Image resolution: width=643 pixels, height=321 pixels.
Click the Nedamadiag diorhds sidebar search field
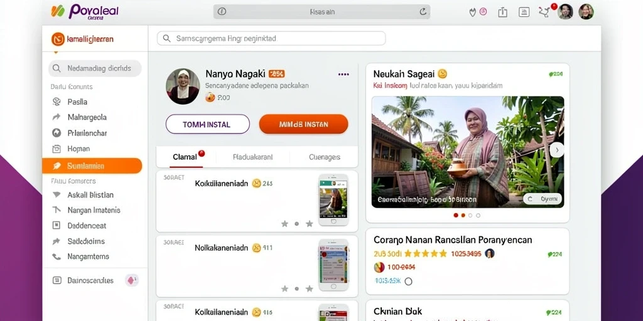coord(95,68)
